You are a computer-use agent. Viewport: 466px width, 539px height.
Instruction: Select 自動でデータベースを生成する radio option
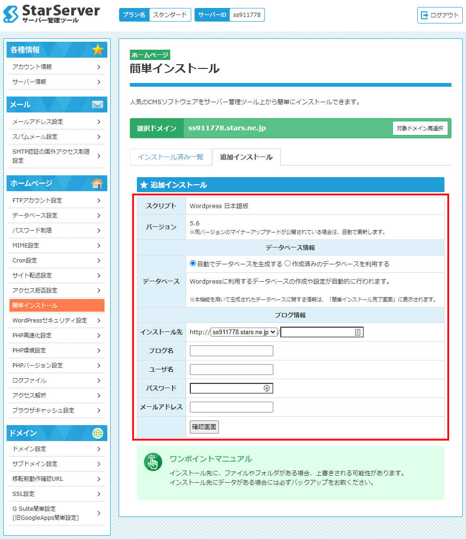tap(193, 263)
